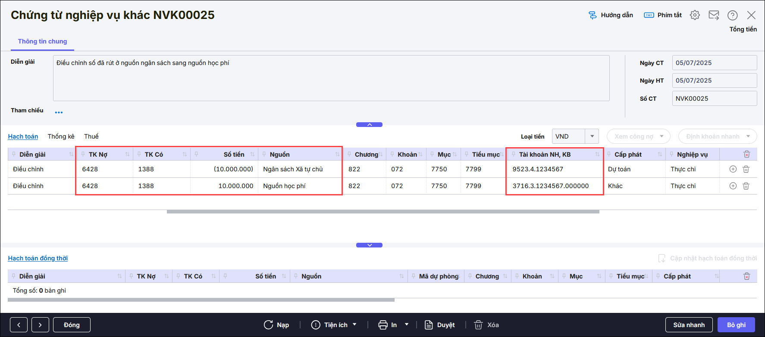Go to the previous voucher with the left arrow
Image resolution: width=765 pixels, height=337 pixels.
pos(19,325)
